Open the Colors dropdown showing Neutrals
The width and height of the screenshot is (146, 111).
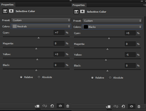tap(41, 26)
